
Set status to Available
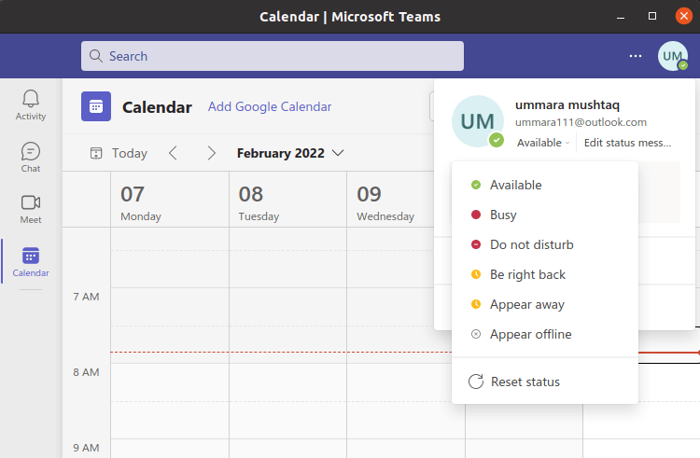pyautogui.click(x=545, y=185)
